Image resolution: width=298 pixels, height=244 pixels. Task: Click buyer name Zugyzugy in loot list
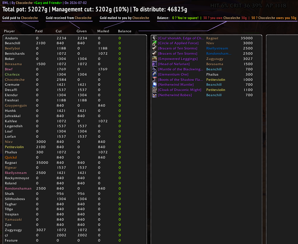215,59
